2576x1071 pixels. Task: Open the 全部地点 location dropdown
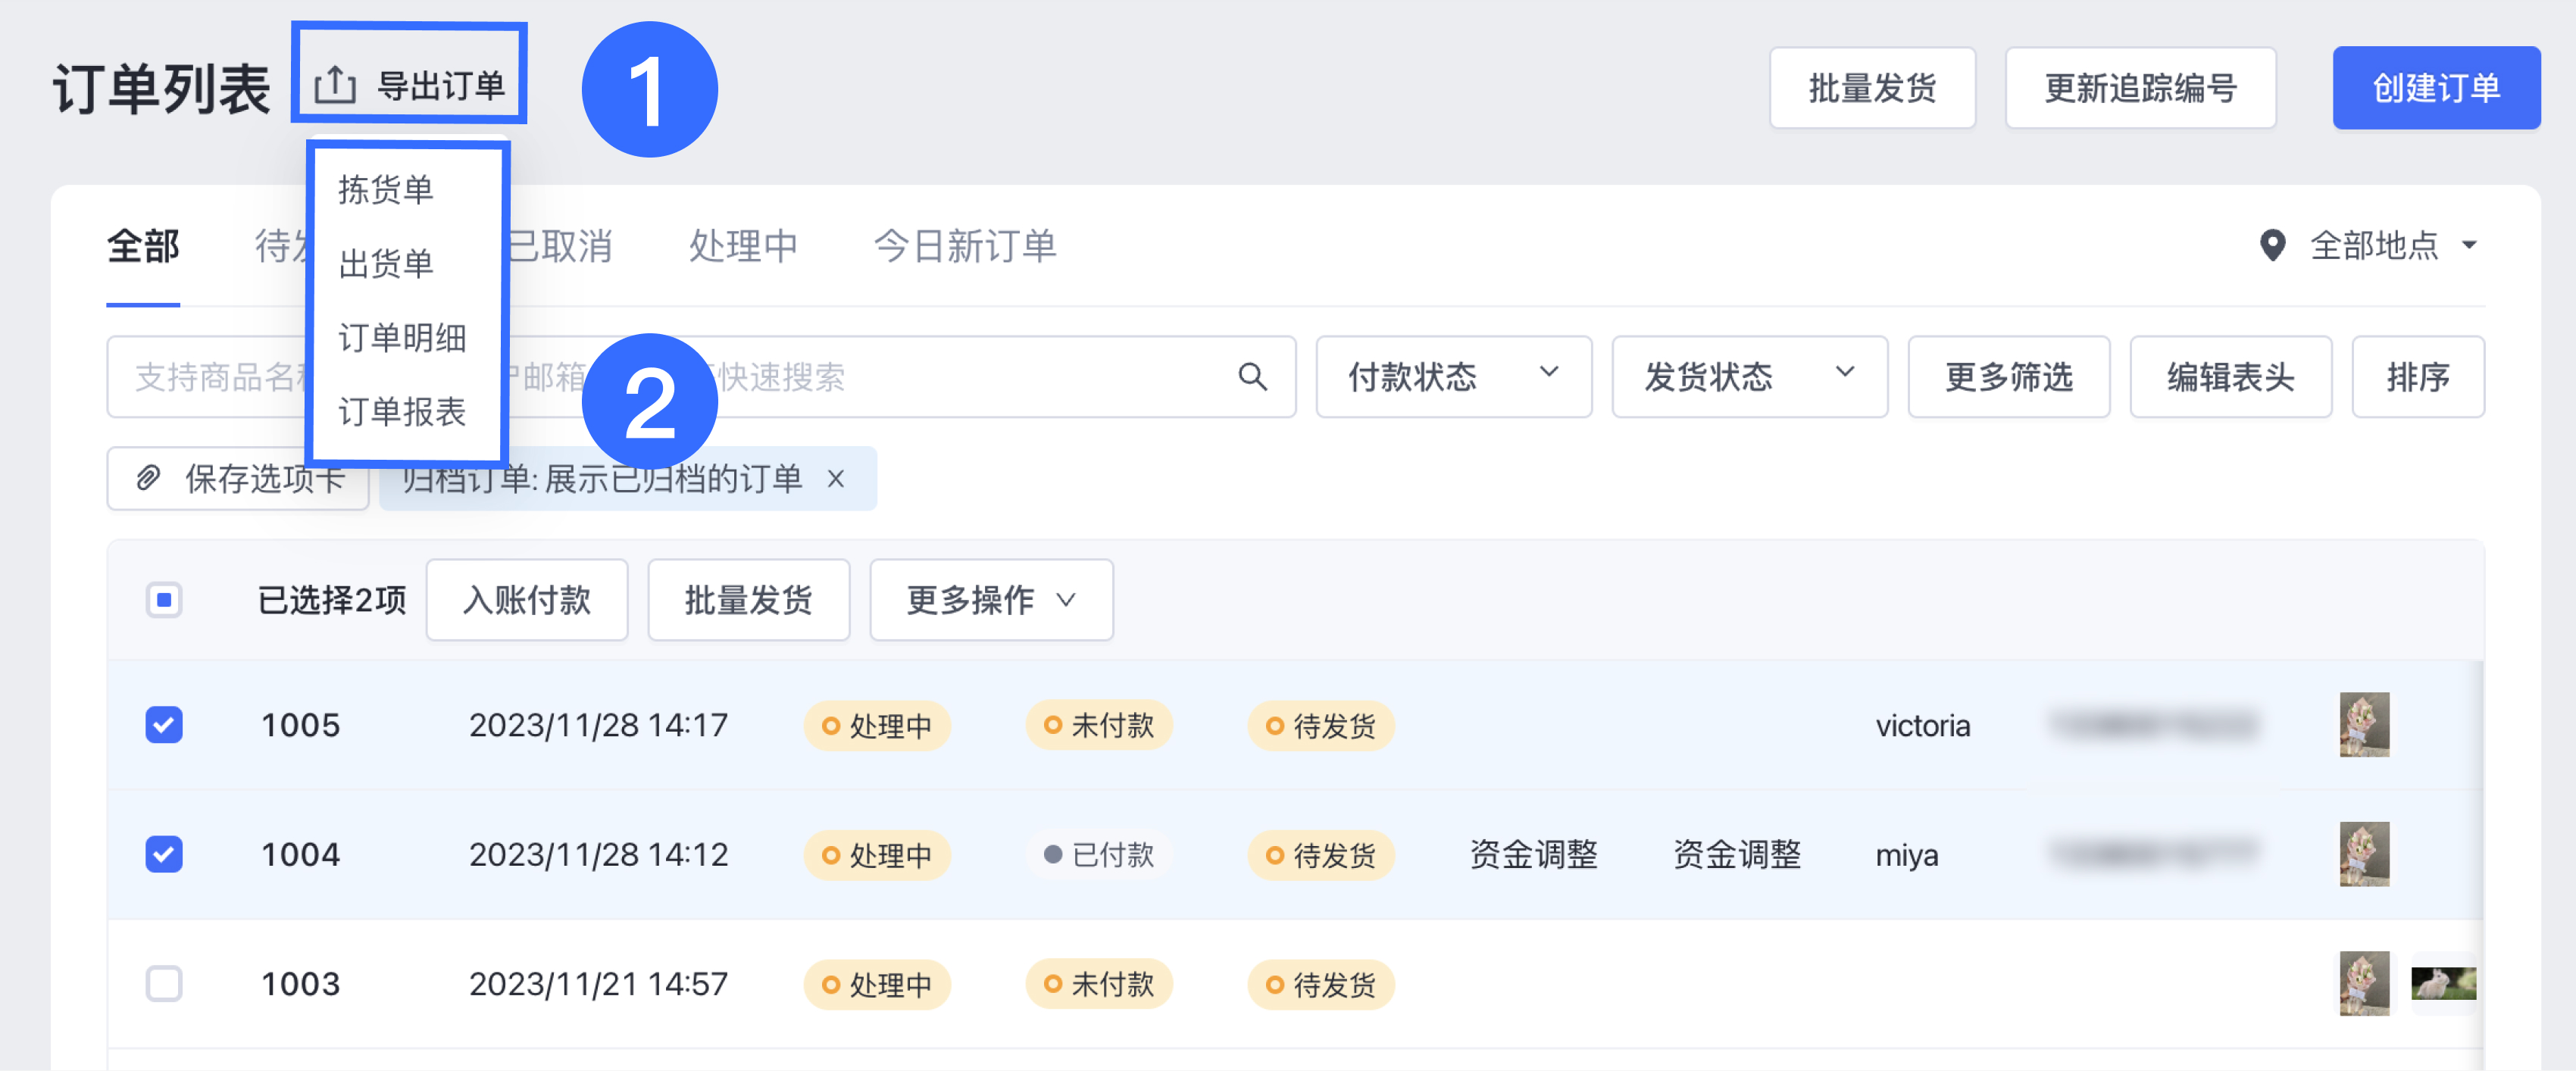pyautogui.click(x=2390, y=245)
